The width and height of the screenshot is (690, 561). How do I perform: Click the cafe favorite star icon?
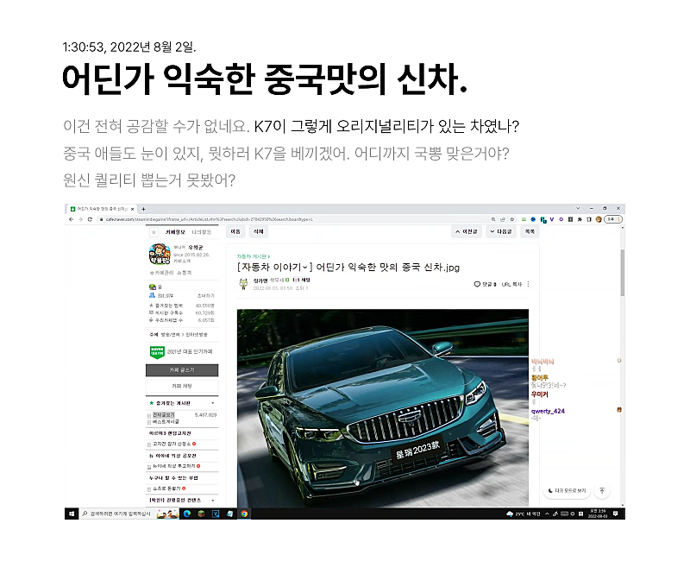coord(154,232)
